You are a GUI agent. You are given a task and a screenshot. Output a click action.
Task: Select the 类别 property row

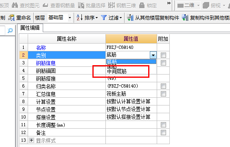(67, 55)
